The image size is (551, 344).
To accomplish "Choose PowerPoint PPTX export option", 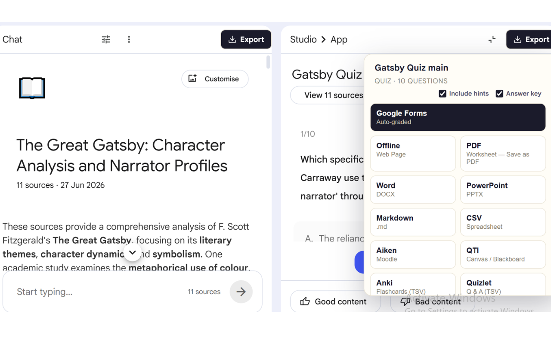I will 503,190.
